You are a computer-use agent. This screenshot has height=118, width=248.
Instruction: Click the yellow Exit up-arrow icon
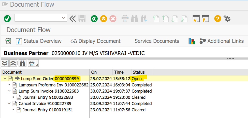[104, 19]
